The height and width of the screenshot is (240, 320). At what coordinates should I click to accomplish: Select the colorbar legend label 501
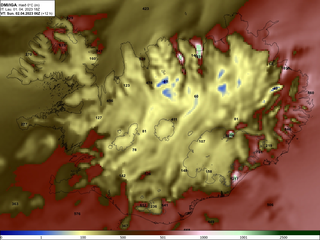click(x=163, y=237)
